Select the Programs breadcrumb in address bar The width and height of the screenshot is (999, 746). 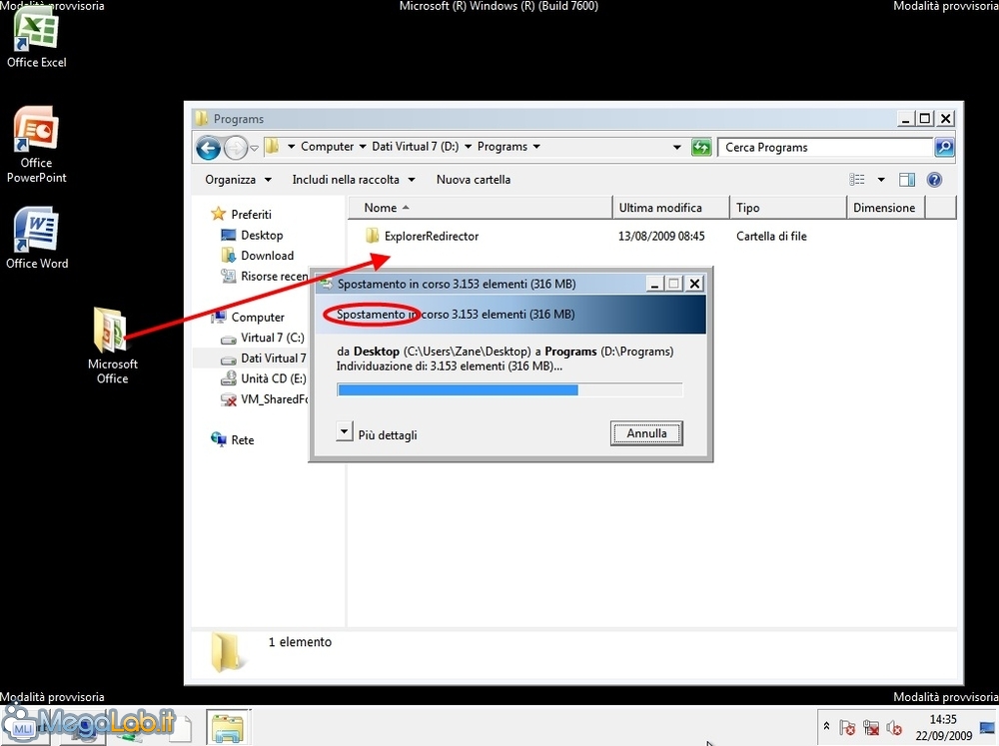502,147
